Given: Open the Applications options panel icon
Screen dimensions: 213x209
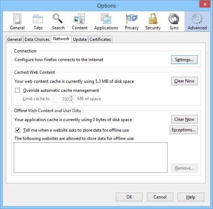Looking at the screenshot, I should (106, 22).
